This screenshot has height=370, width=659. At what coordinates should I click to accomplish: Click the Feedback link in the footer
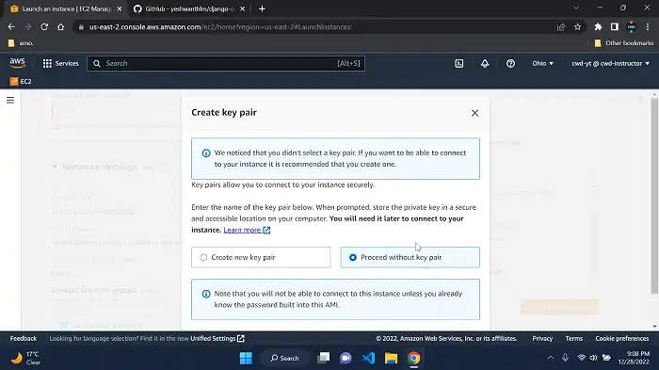(24, 339)
